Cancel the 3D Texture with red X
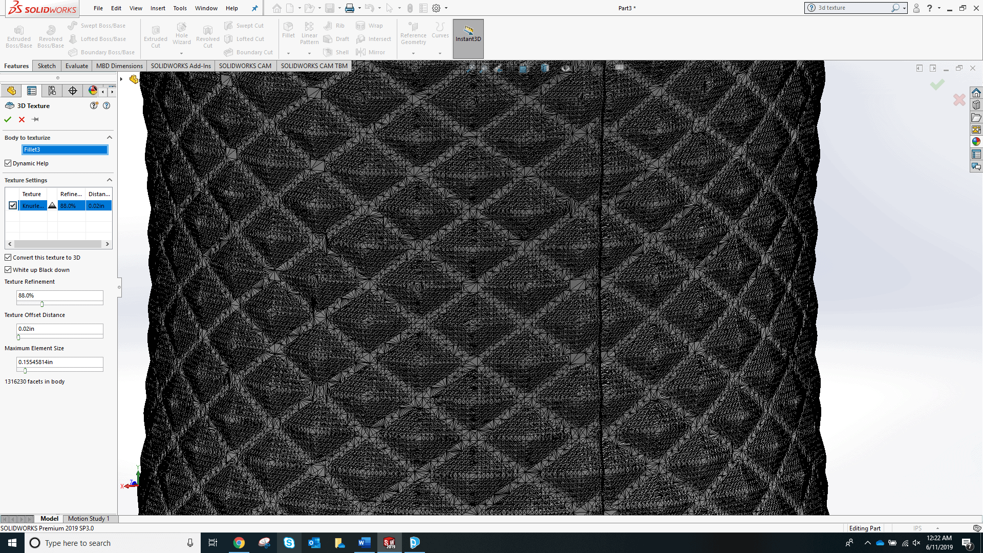The width and height of the screenshot is (983, 553). 22,119
